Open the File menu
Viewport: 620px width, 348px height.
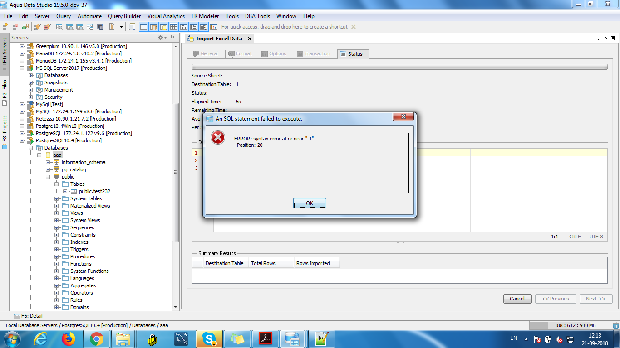(x=8, y=16)
